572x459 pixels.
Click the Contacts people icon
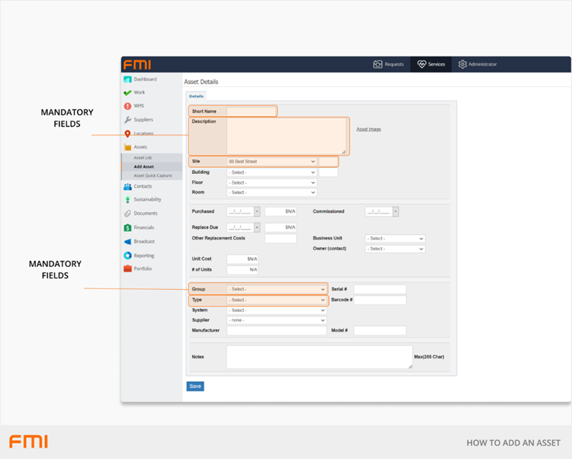coord(127,186)
